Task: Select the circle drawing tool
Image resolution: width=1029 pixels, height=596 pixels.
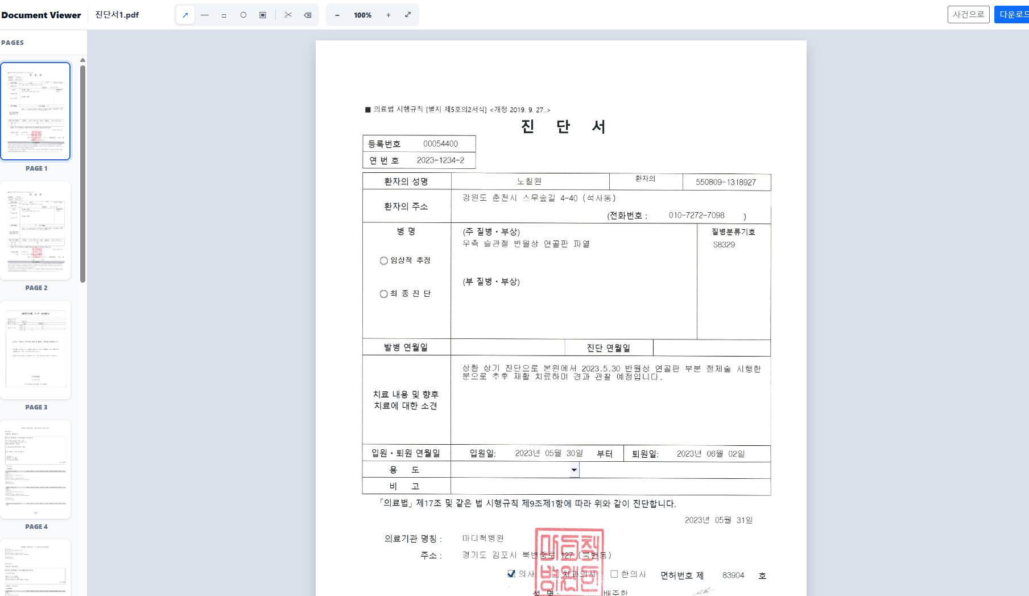Action: point(243,15)
